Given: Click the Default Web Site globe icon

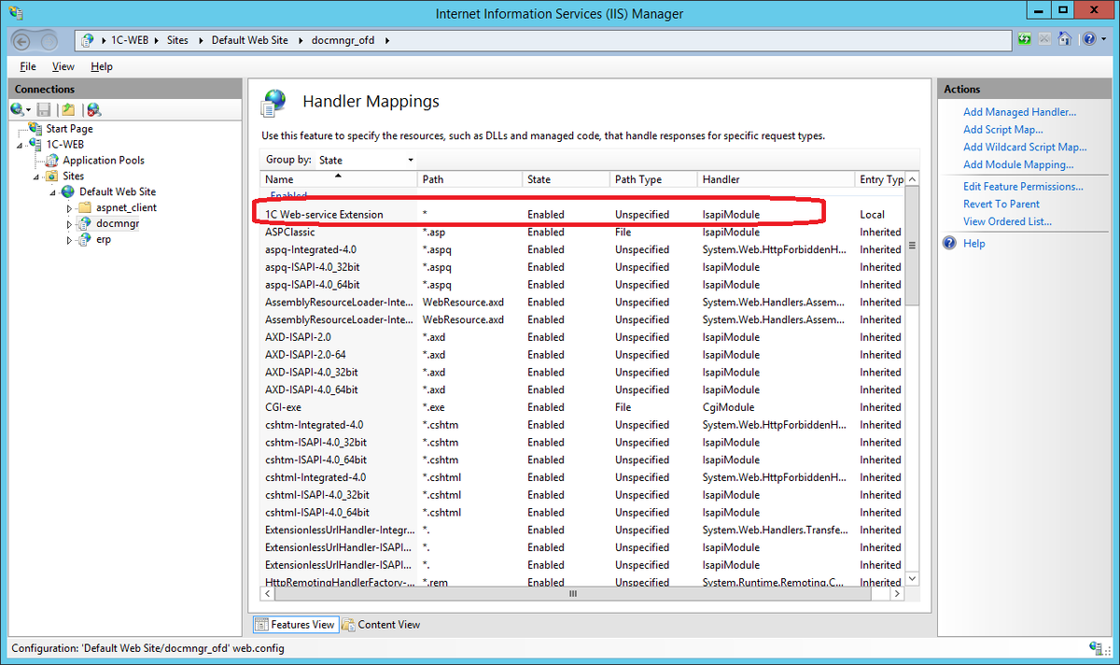Looking at the screenshot, I should [68, 191].
